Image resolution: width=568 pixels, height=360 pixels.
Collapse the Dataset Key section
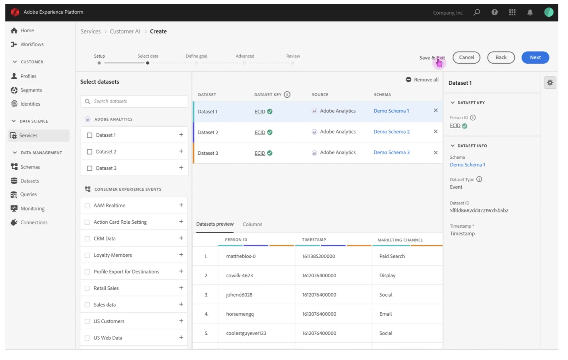453,103
